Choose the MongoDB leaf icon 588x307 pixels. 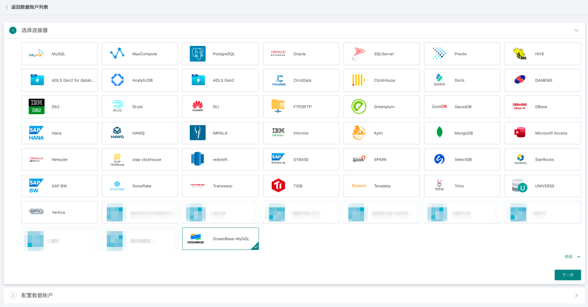pyautogui.click(x=439, y=132)
